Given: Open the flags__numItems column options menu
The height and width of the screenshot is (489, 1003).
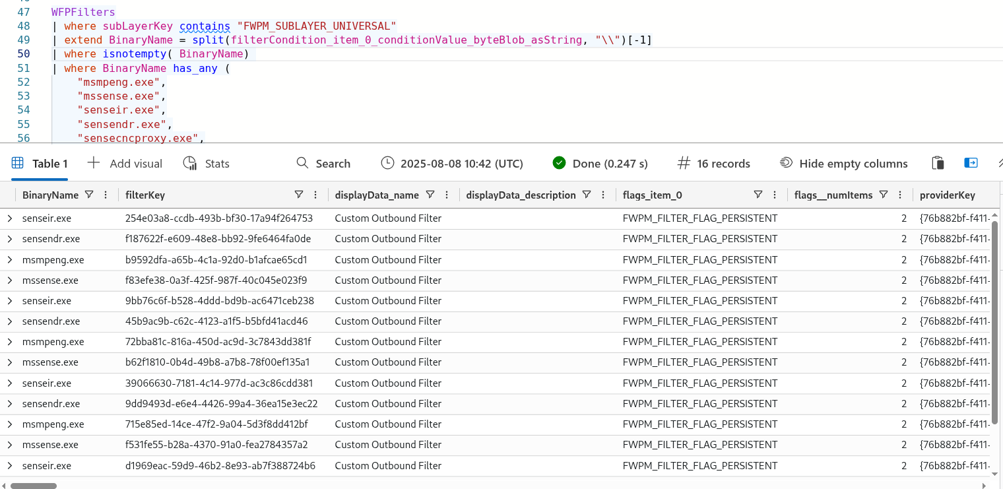Looking at the screenshot, I should coord(900,195).
